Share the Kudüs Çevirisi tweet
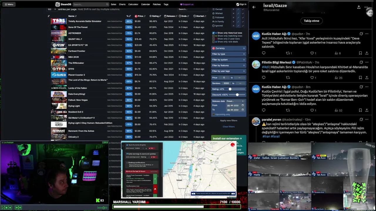 click(x=367, y=110)
